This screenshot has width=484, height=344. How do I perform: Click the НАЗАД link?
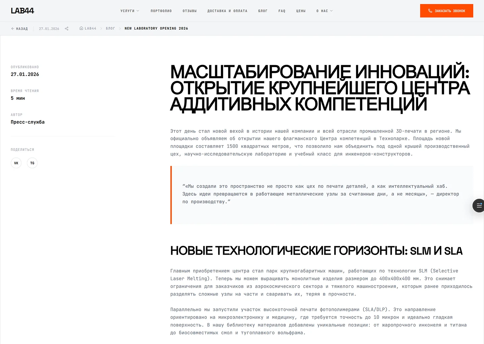tap(22, 29)
